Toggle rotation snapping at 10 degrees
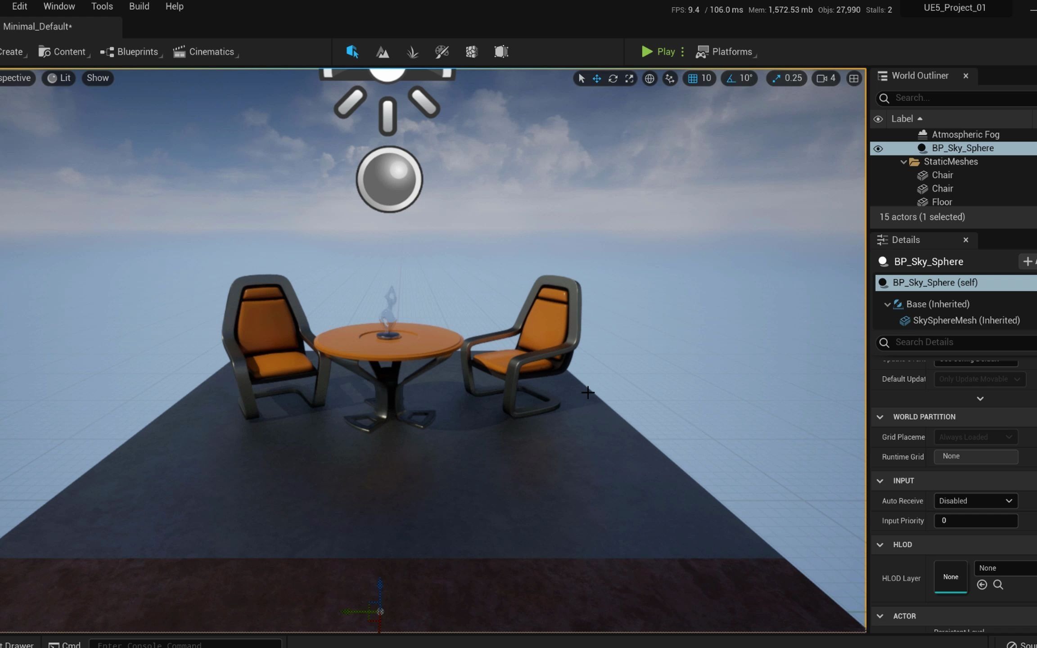 (x=739, y=78)
